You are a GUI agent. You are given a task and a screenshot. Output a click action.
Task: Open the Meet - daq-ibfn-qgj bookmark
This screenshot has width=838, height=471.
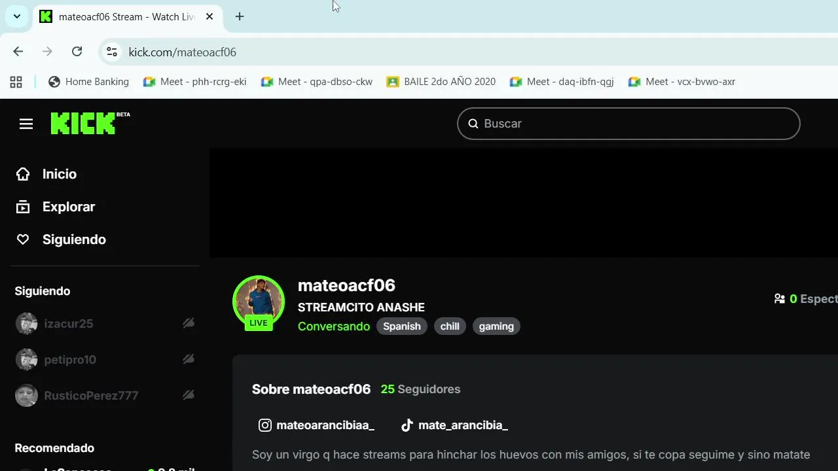[562, 82]
